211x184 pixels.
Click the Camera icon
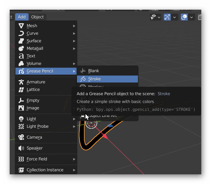pyautogui.click(x=21, y=137)
